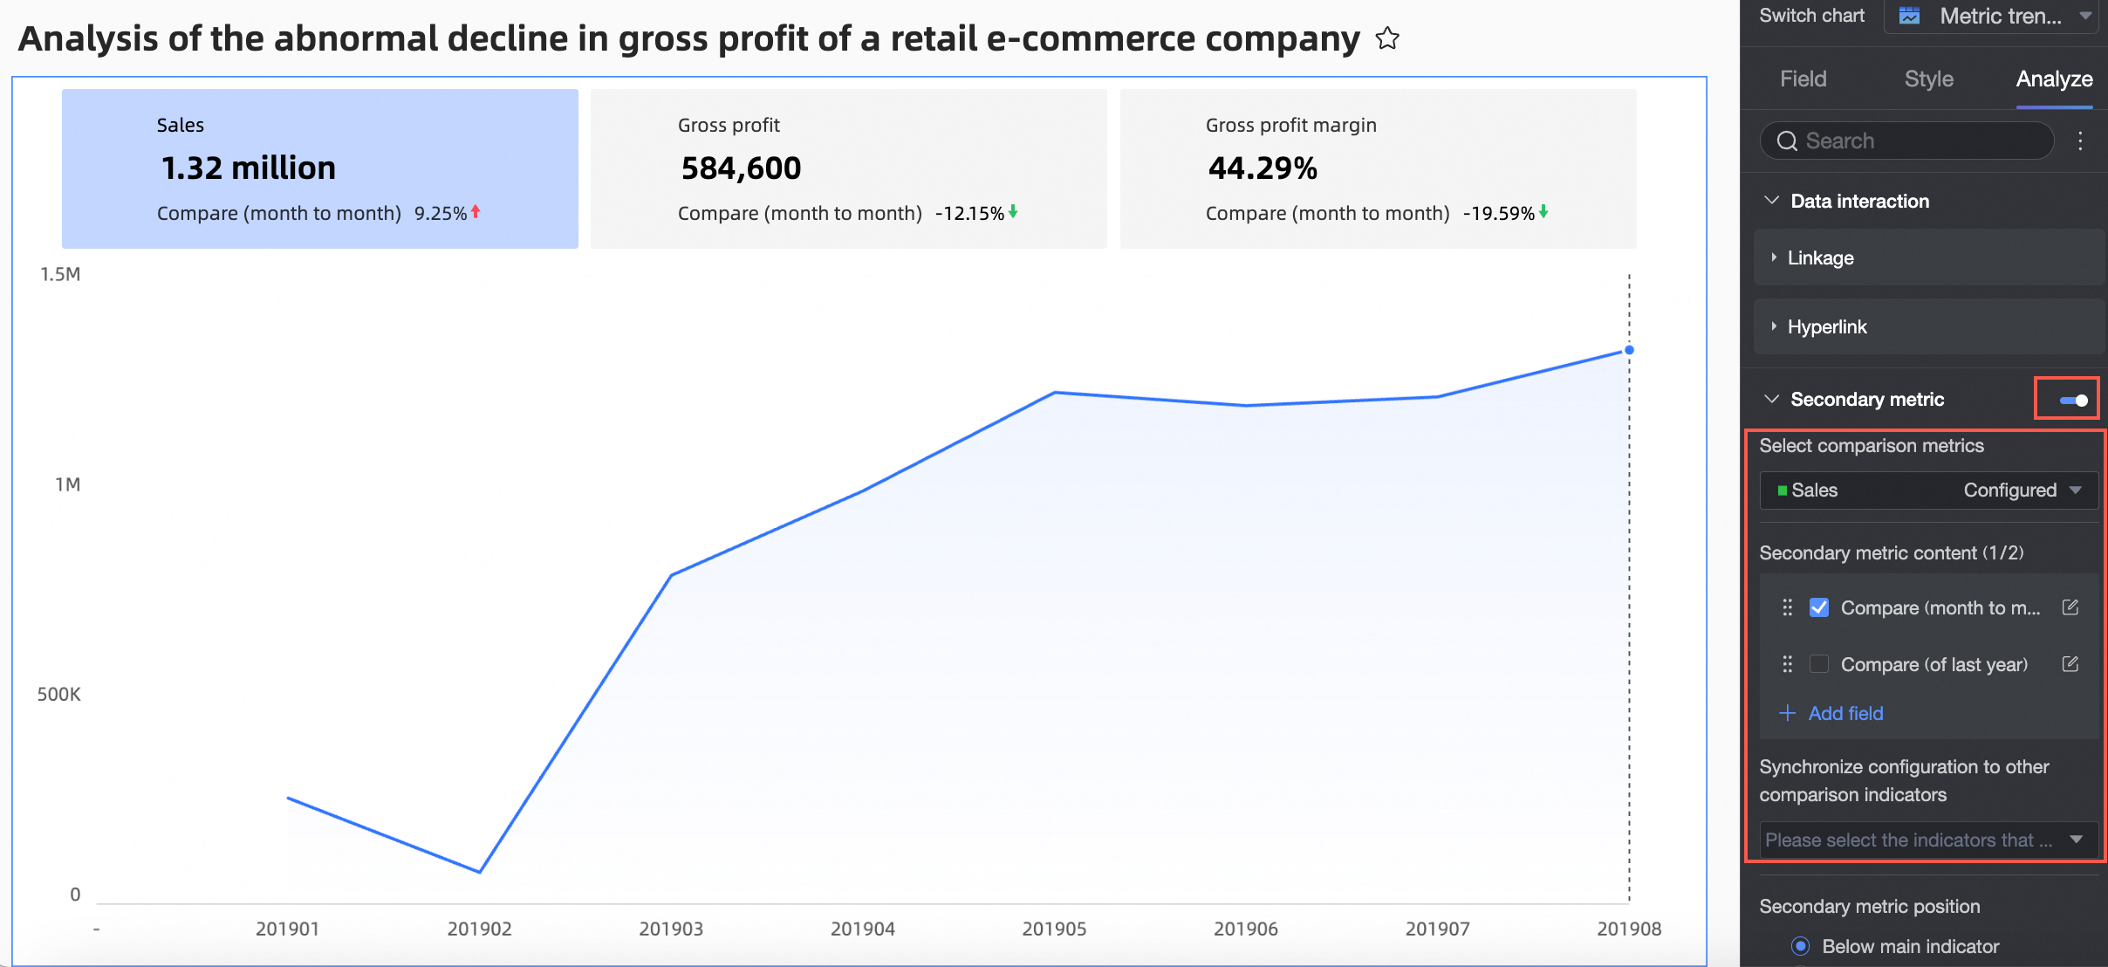Click the Metric trend chart type icon

[x=1910, y=16]
